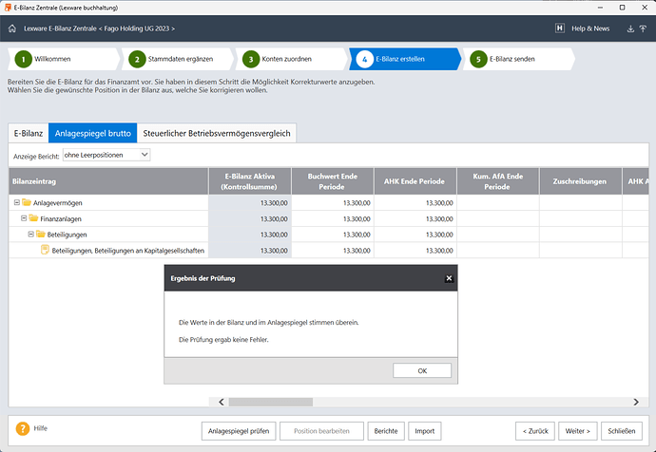This screenshot has width=656, height=452.
Task: Confirm dialog with OK button
Action: pos(422,370)
